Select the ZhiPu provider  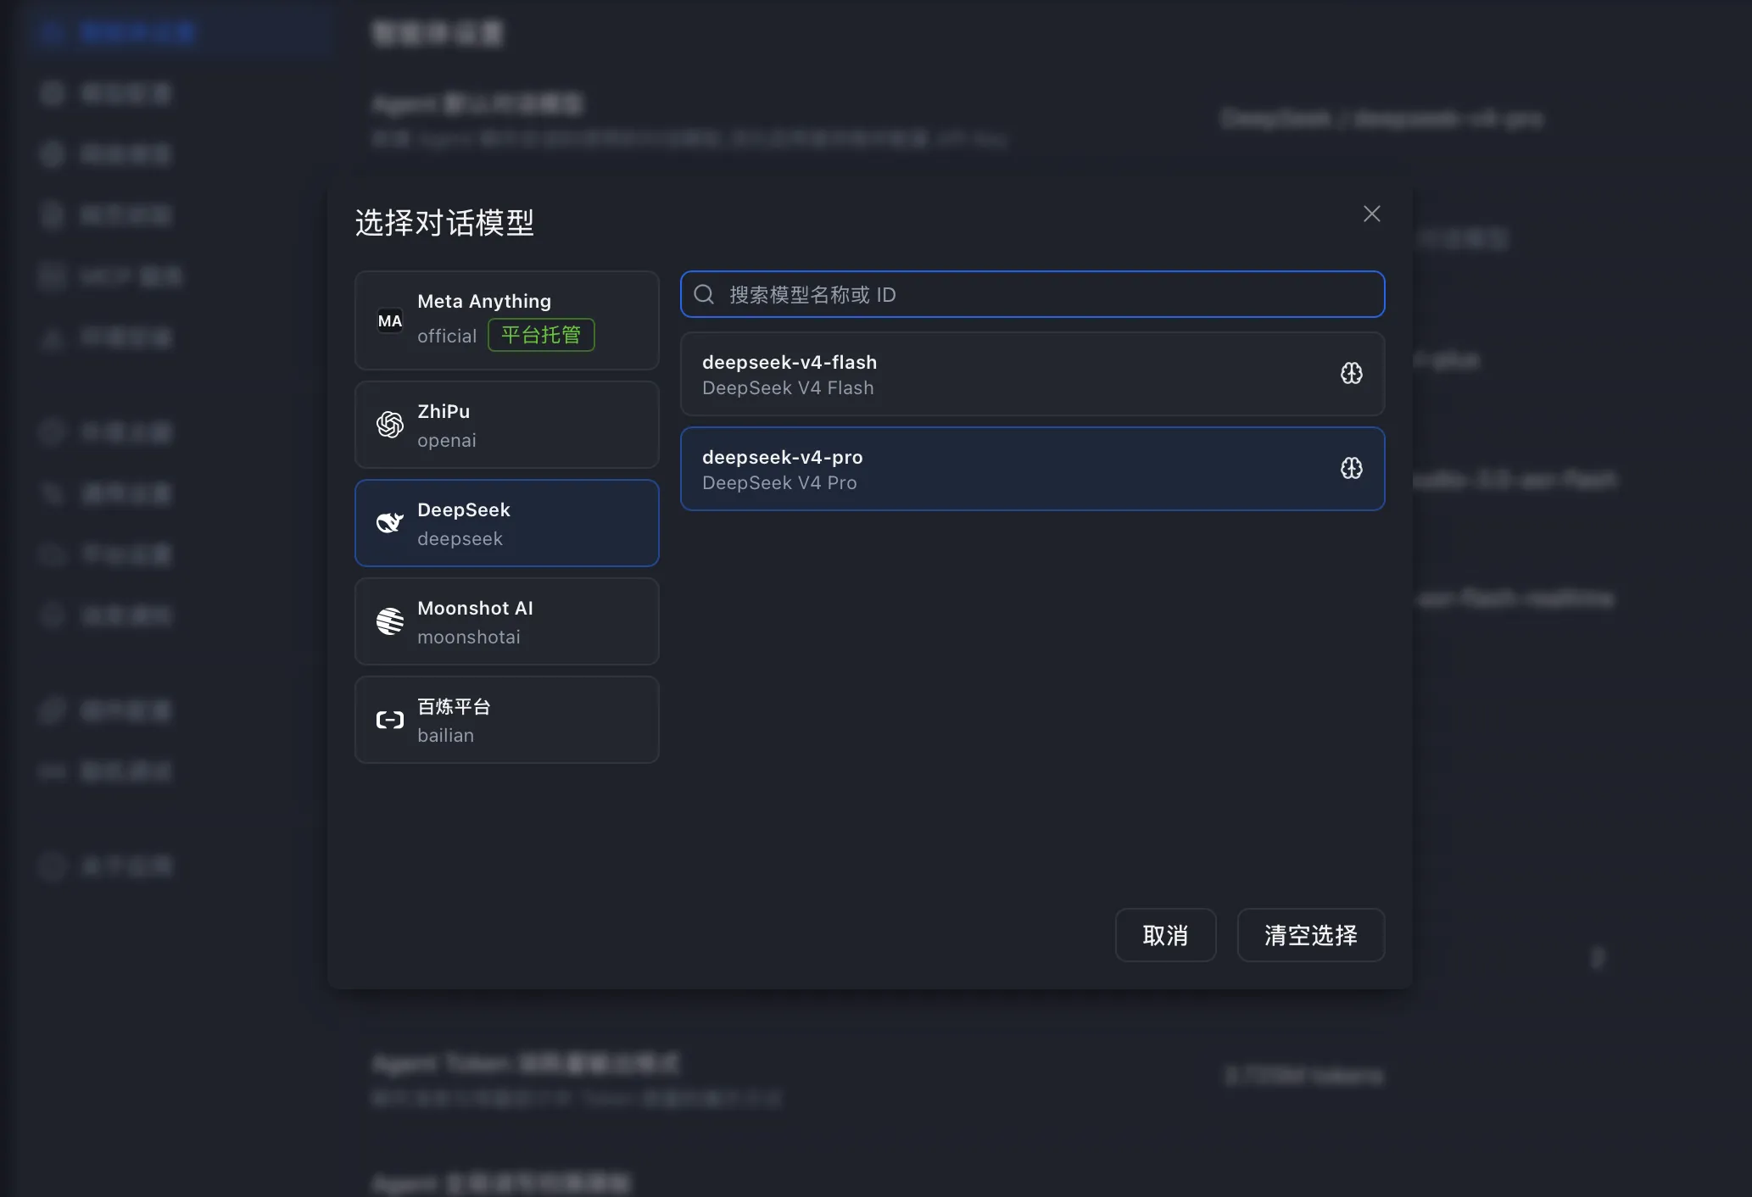[506, 425]
